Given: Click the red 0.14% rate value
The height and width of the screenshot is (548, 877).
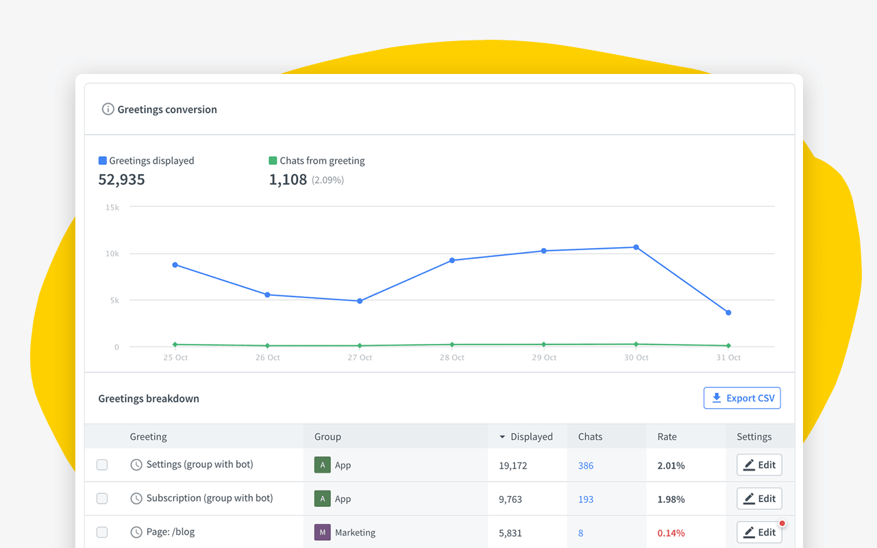Looking at the screenshot, I should coord(671,533).
